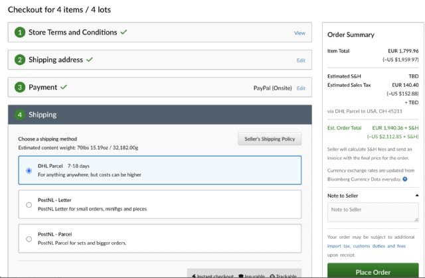This screenshot has width=425, height=278.
Task: Click the green checkmark beside Shipping address
Action: [x=90, y=60]
